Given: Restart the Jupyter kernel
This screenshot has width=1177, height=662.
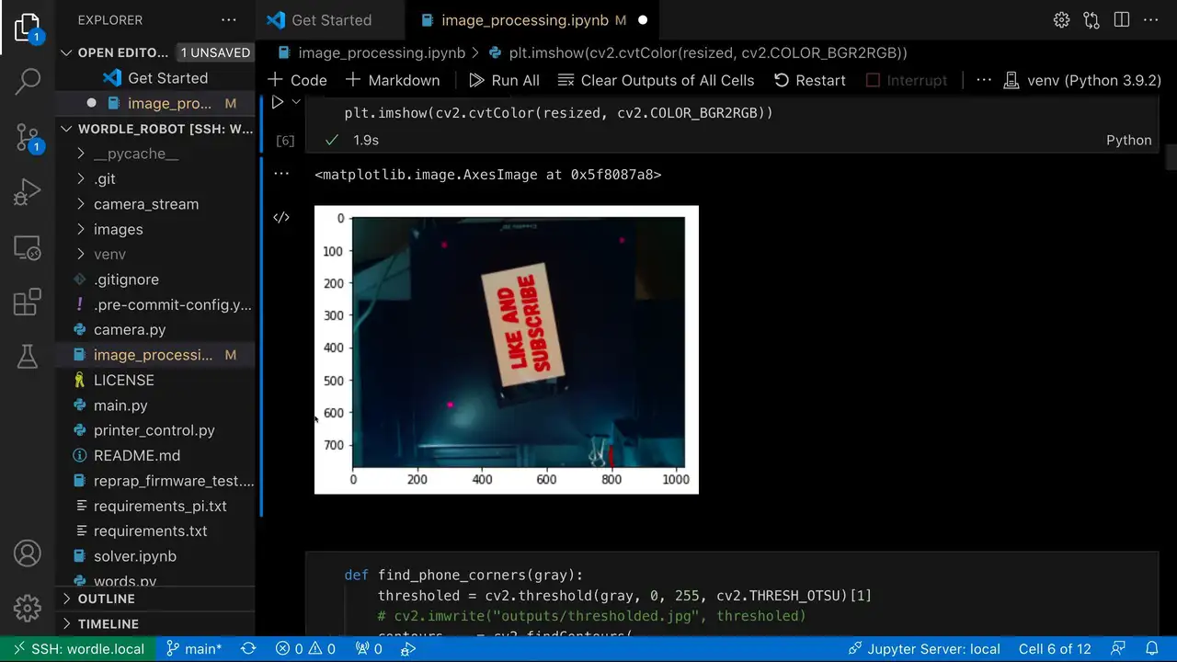Looking at the screenshot, I should 809,80.
